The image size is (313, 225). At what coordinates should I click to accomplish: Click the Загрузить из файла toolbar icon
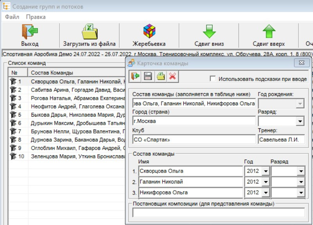pos(89,32)
